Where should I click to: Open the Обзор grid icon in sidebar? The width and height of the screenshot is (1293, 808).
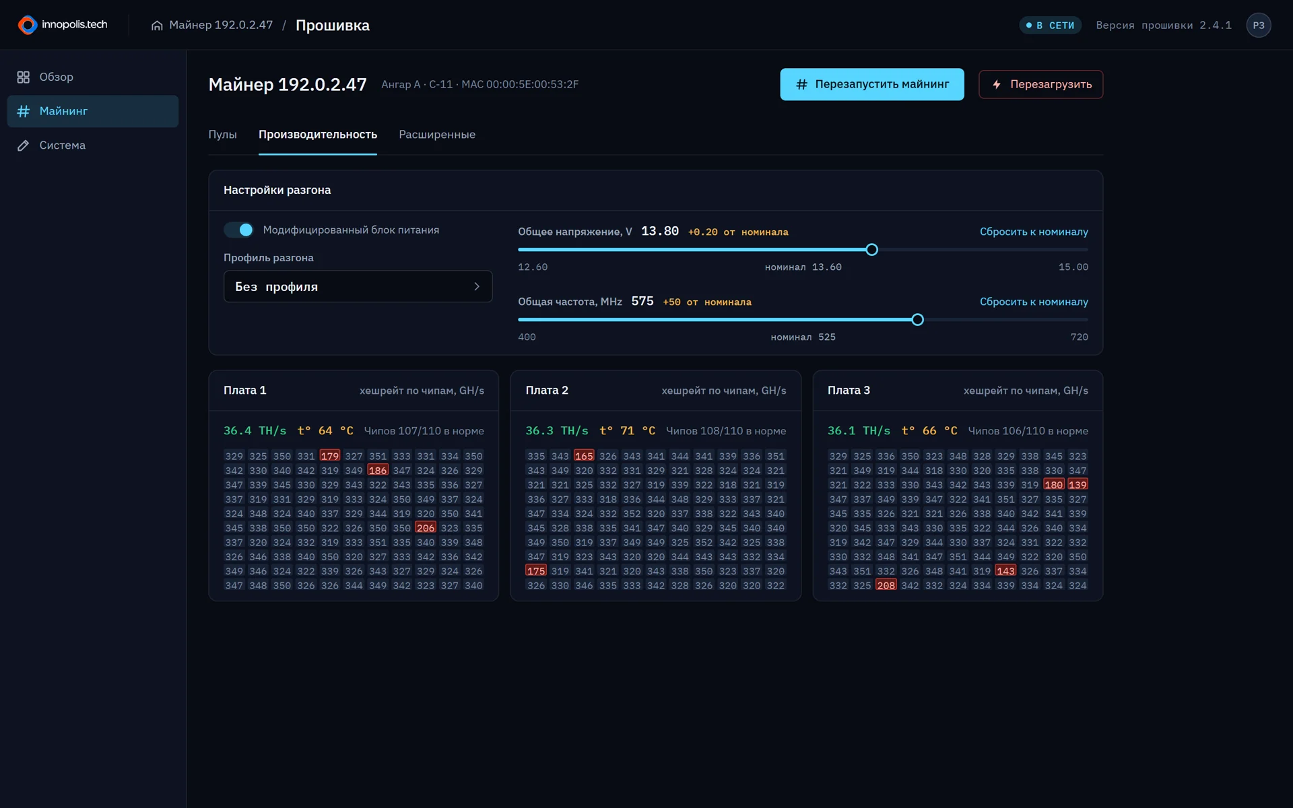(x=24, y=77)
